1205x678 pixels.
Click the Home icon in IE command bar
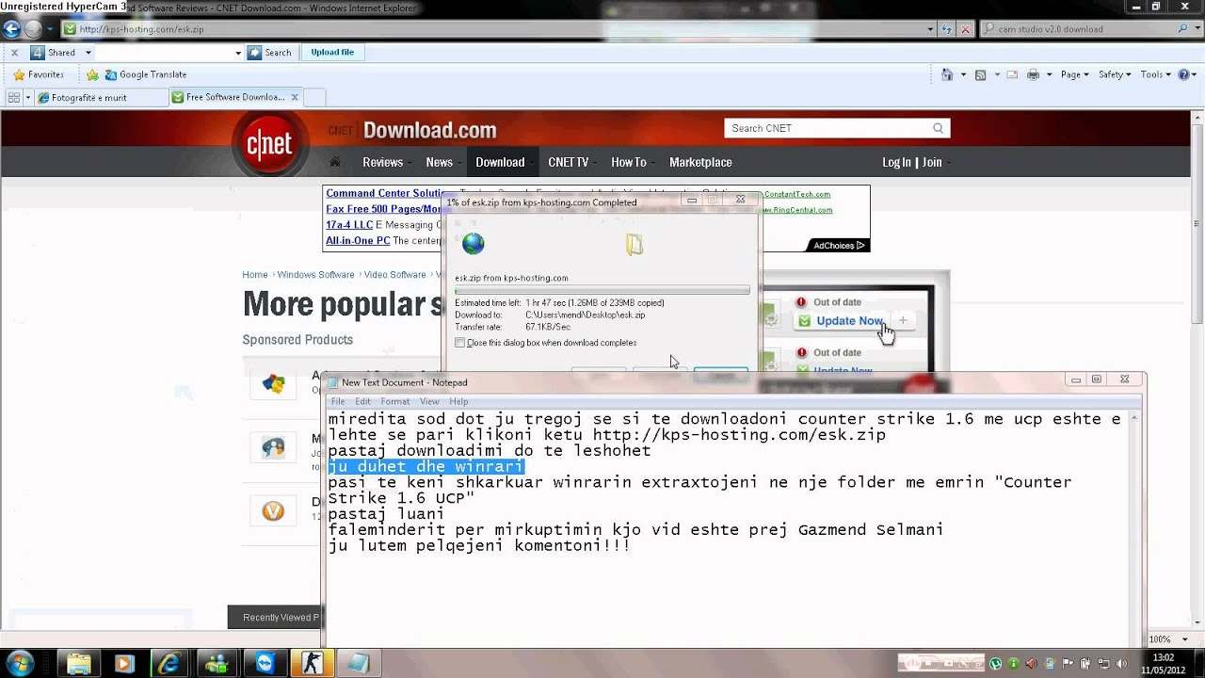[x=947, y=74]
